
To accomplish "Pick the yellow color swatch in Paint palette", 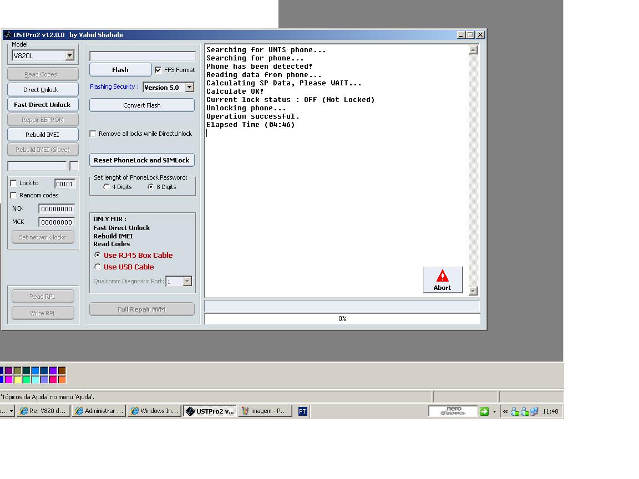I will [17, 380].
